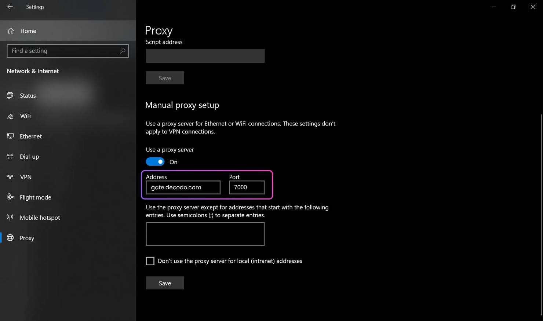Click the Save button under Script address
Screen dimensions: 543x321
pyautogui.click(x=165, y=78)
